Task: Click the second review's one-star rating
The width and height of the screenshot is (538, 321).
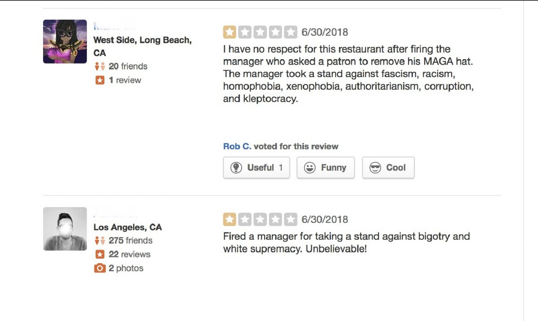Action: click(x=260, y=219)
